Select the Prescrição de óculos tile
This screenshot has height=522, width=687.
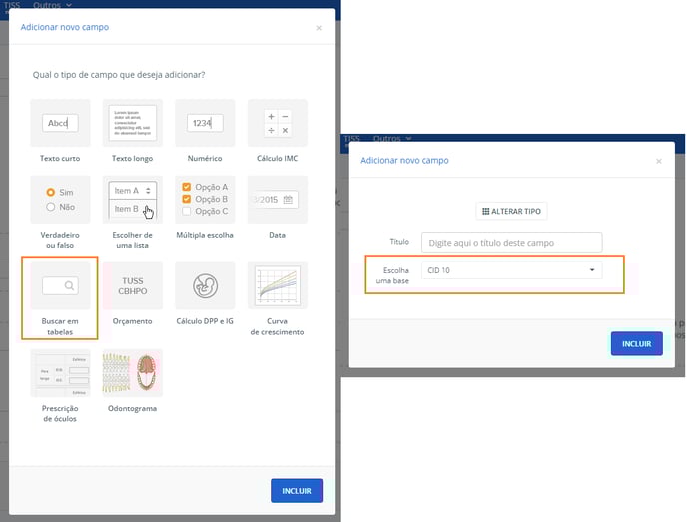(59, 373)
